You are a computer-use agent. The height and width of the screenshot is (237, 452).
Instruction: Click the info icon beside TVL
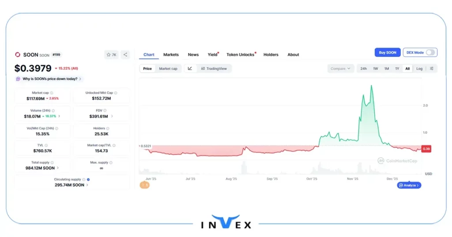[x=46, y=145]
